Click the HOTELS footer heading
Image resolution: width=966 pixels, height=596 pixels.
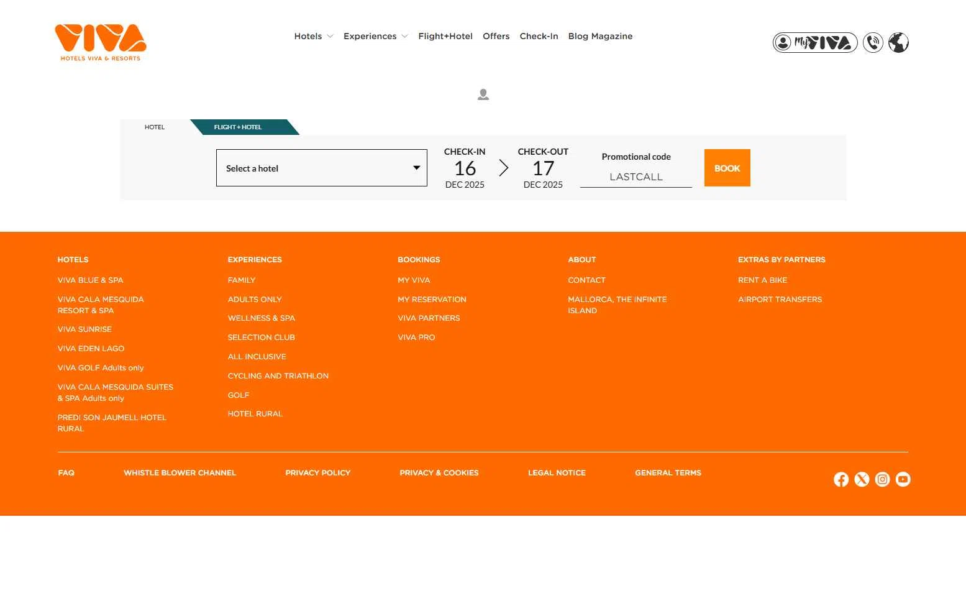73,260
